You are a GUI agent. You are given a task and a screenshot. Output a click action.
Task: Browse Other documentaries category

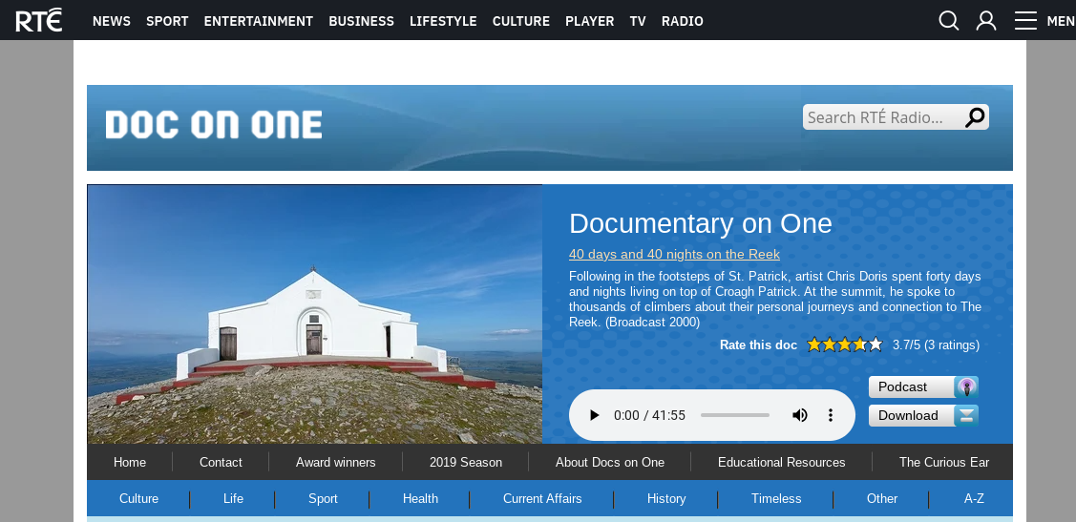point(882,499)
